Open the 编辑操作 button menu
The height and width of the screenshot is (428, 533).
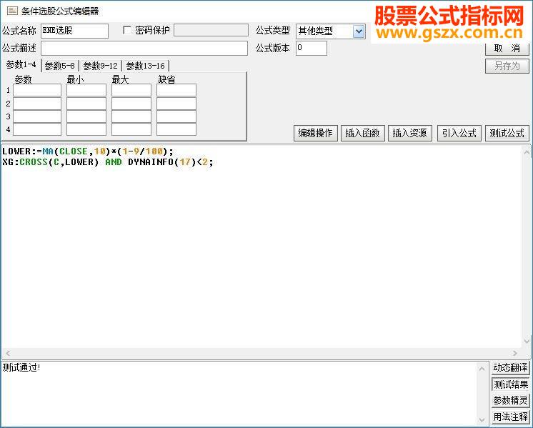[316, 133]
